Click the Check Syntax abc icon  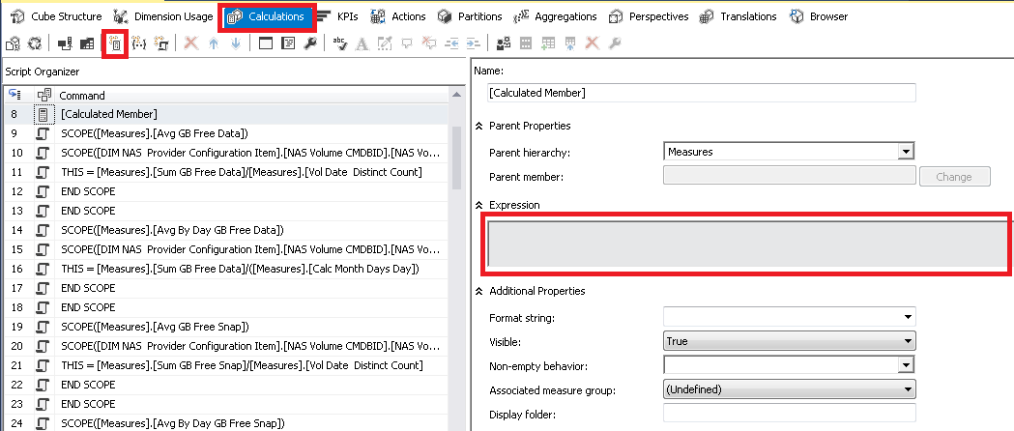(x=339, y=43)
